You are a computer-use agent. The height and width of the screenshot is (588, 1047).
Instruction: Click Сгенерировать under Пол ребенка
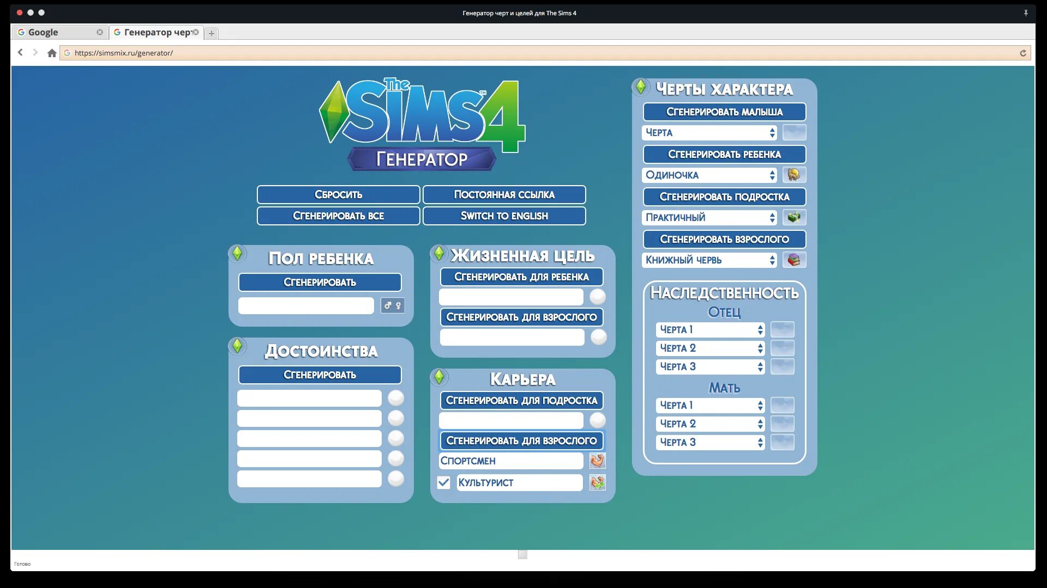320,282
